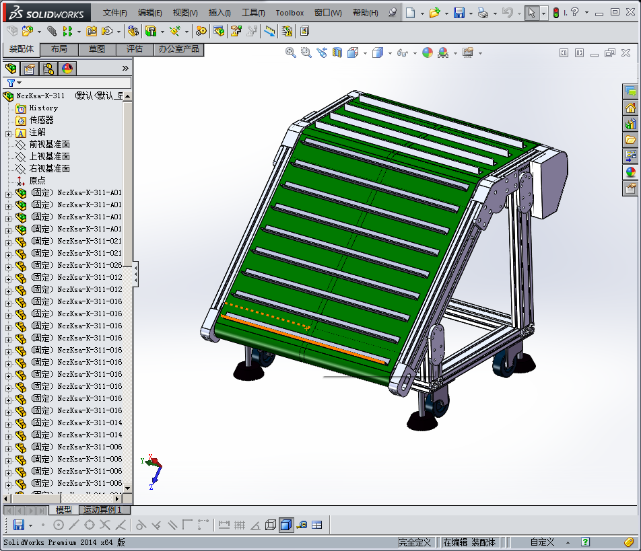Click the feature tree horizontal scroll right arrow
This screenshot has height=551, width=641.
click(117, 499)
